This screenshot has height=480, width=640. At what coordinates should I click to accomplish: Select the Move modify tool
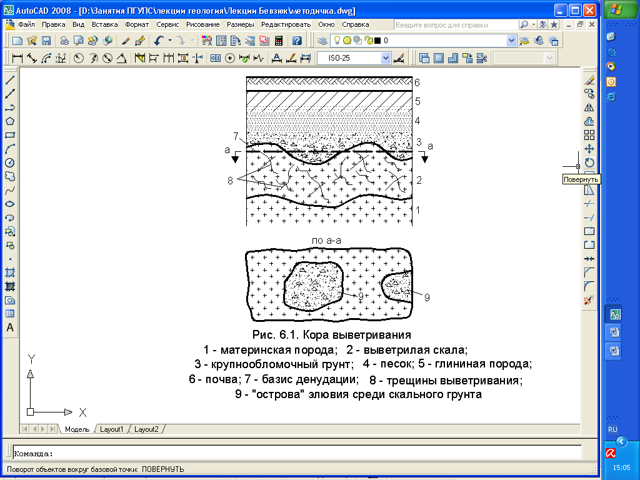589,149
